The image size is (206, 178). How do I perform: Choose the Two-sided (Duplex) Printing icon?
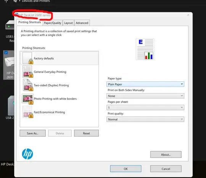(x=28, y=85)
